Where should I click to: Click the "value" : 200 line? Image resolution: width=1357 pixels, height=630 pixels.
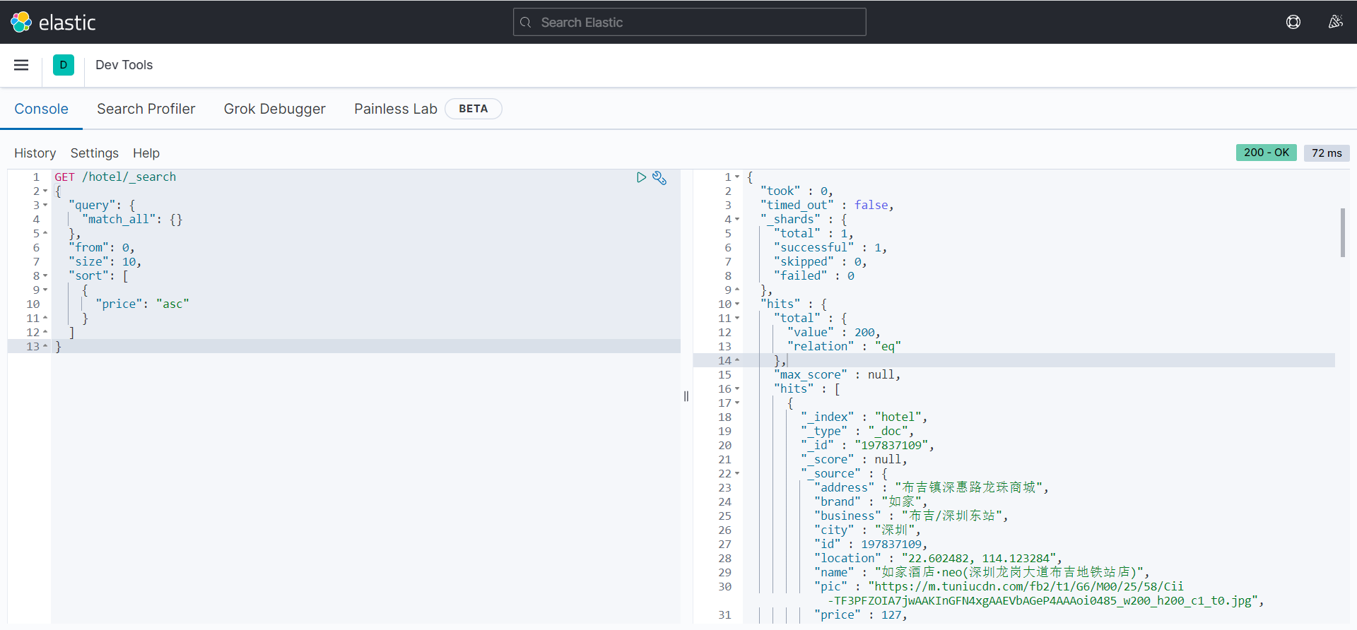click(834, 332)
